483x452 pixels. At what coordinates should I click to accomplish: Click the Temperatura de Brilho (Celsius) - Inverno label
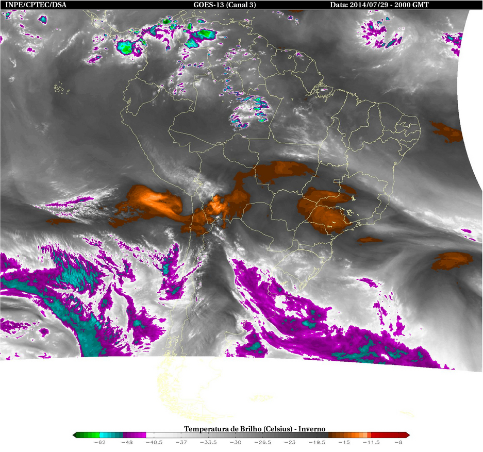(x=255, y=429)
